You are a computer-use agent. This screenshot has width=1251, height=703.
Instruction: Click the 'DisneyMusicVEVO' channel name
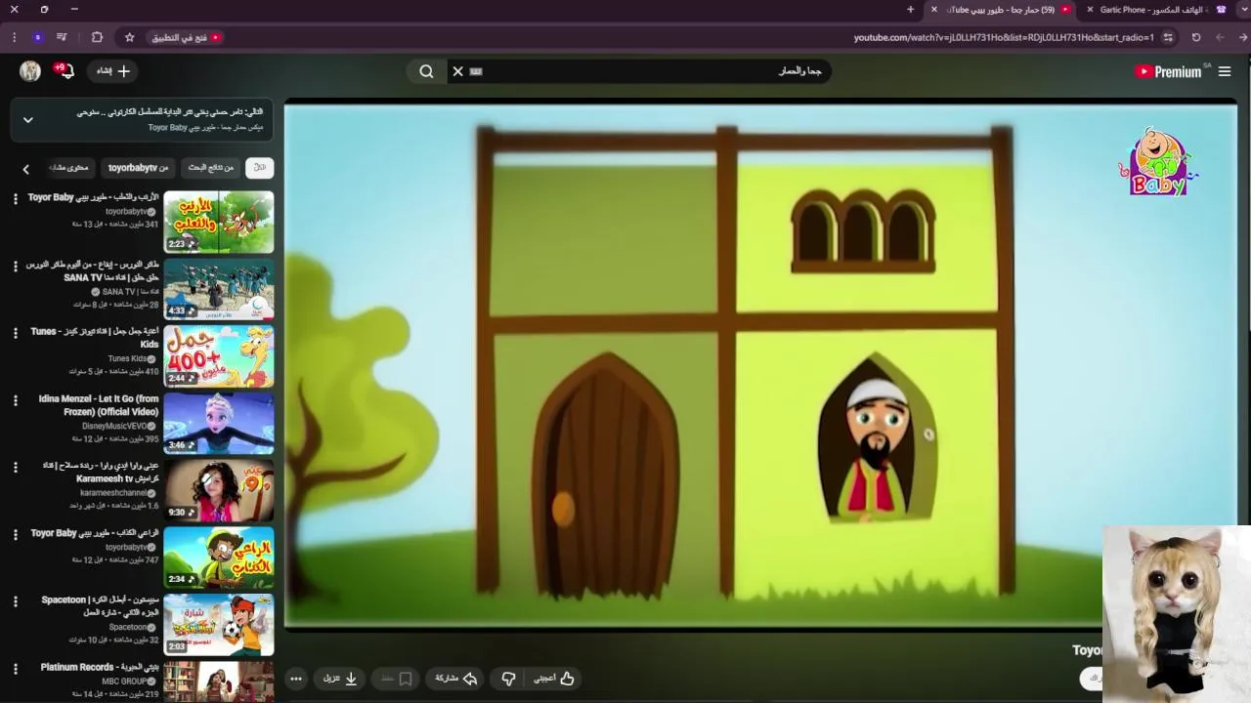pos(114,426)
